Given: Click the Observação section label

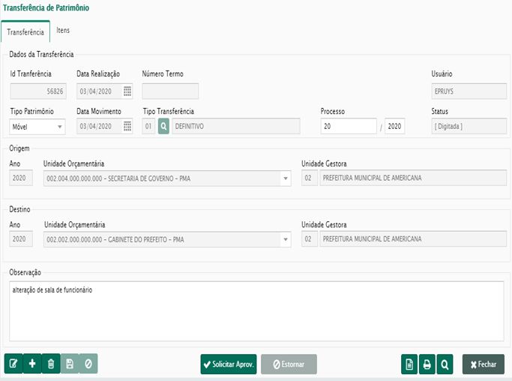Looking at the screenshot, I should [25, 272].
